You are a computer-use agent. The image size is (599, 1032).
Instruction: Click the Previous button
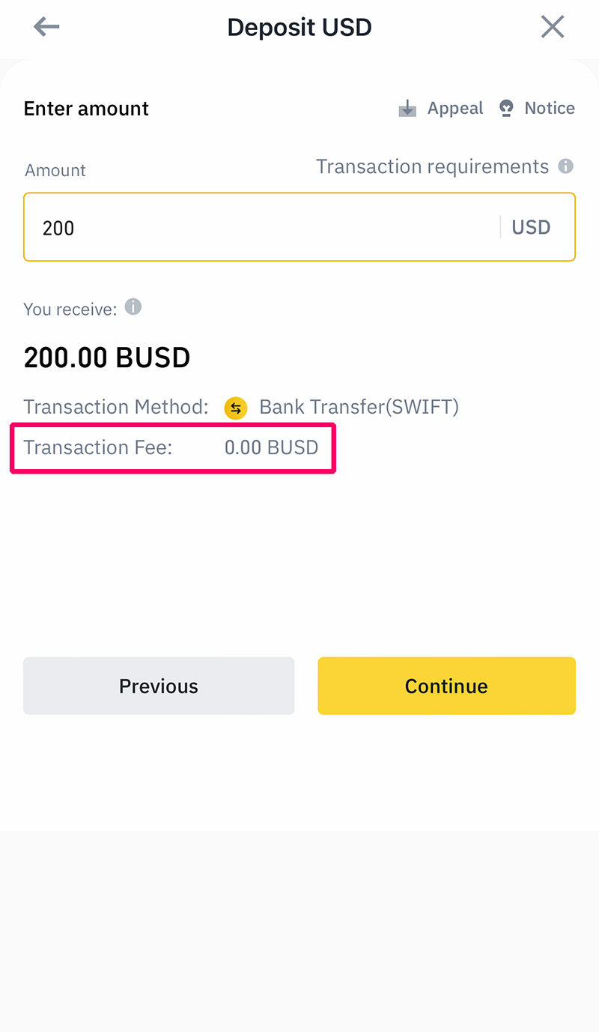click(x=159, y=685)
